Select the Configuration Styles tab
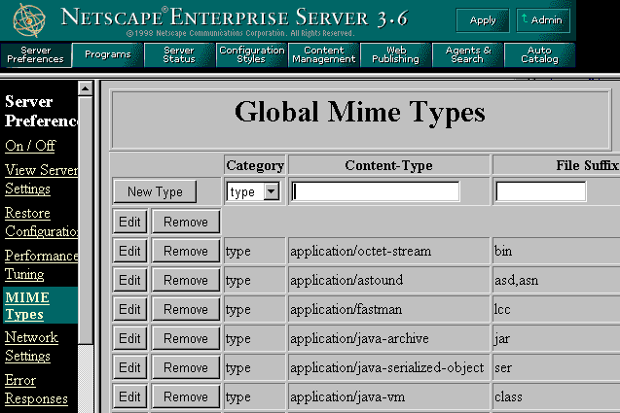The width and height of the screenshot is (620, 413). tap(251, 54)
